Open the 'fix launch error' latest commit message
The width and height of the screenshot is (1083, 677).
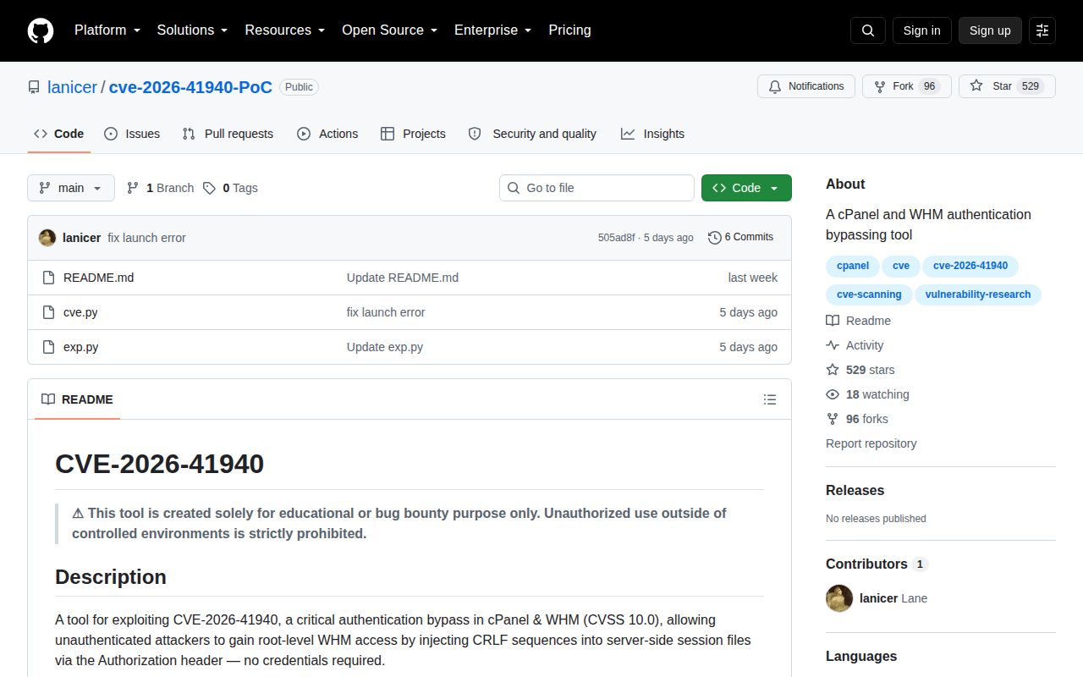click(x=146, y=238)
